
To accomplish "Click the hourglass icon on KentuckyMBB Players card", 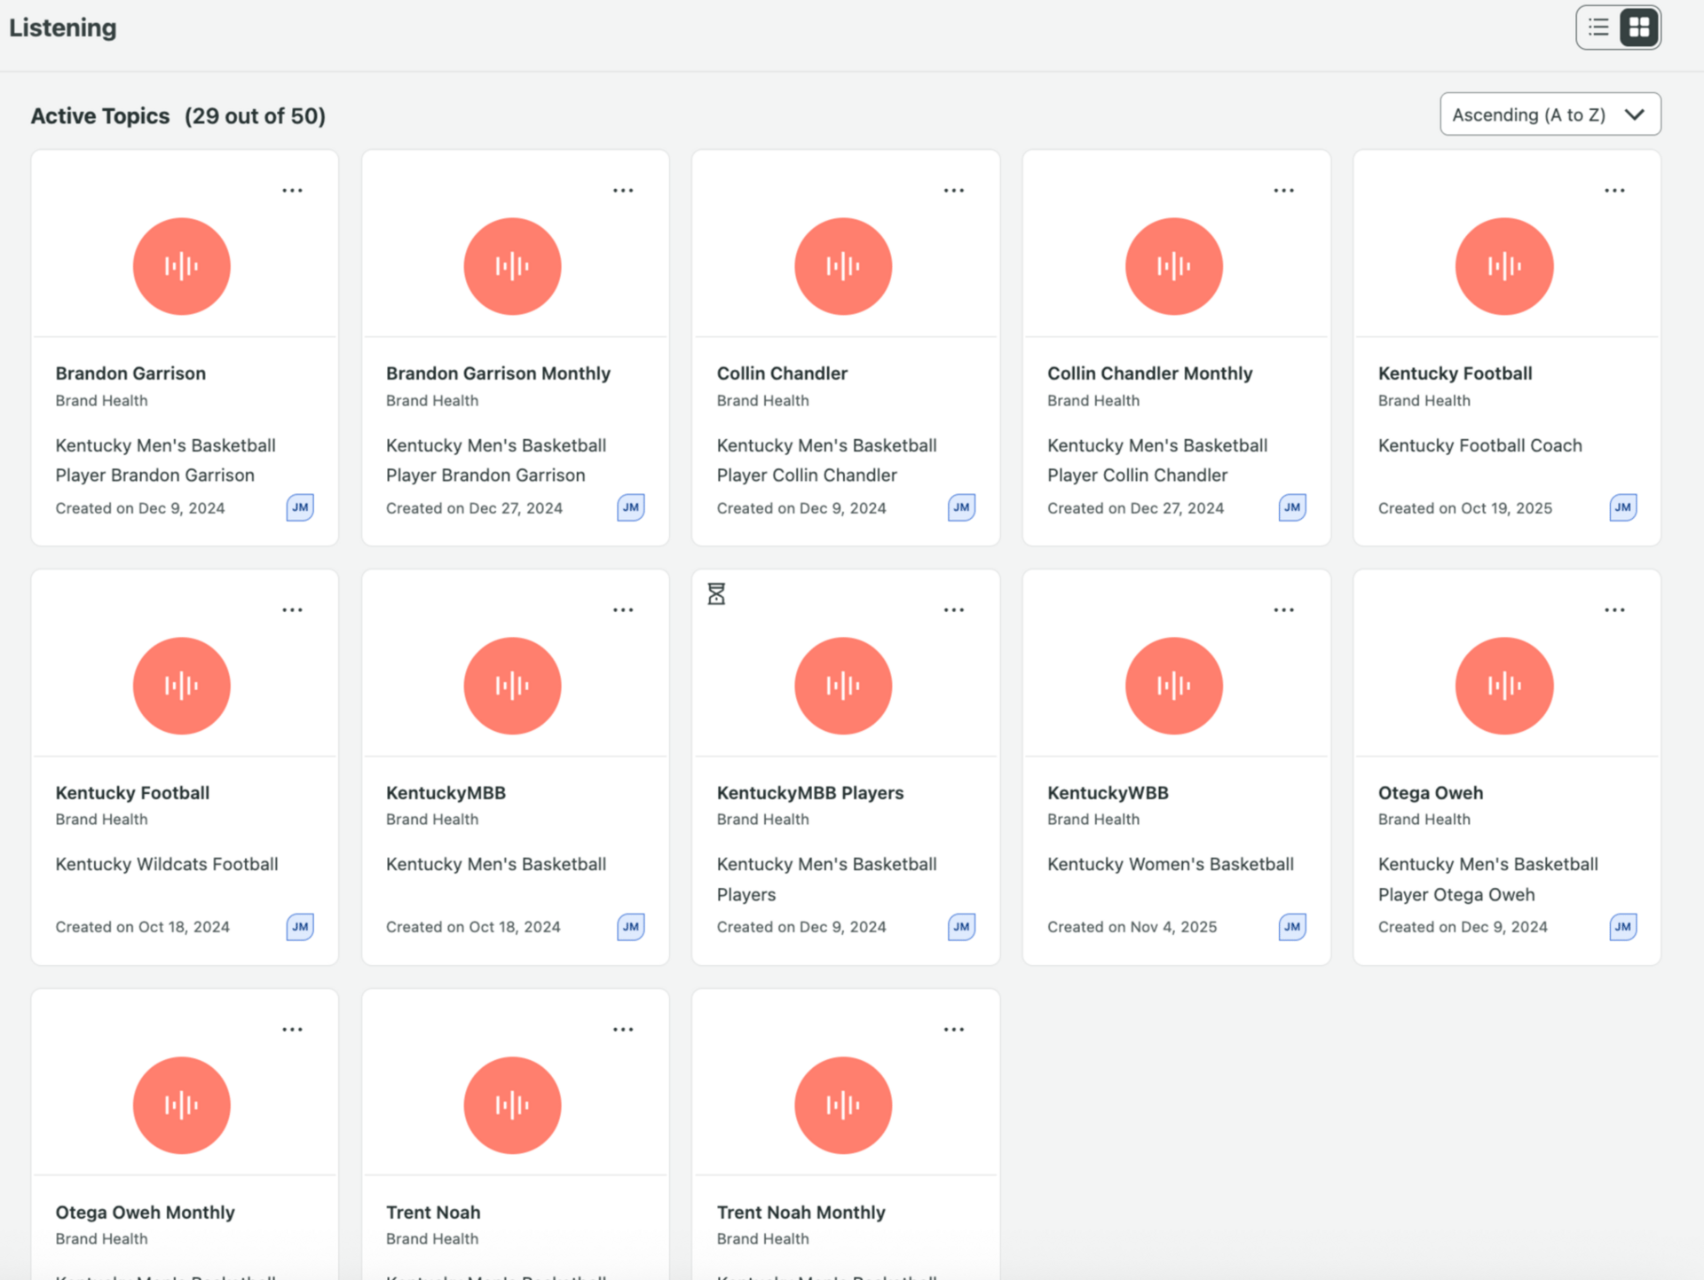I will coord(716,593).
